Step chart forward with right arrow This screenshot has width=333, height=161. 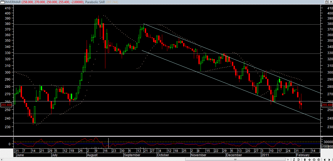tap(329, 160)
